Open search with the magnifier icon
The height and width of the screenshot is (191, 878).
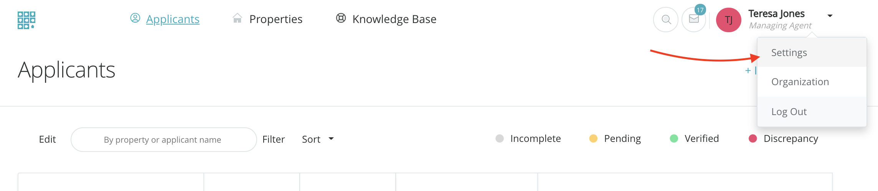pos(666,20)
